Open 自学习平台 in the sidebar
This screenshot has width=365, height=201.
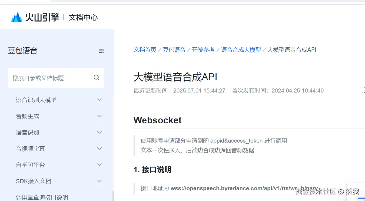point(31,165)
